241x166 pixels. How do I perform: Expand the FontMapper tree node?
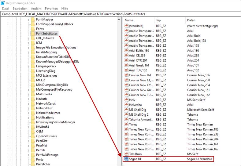click(x=28, y=20)
